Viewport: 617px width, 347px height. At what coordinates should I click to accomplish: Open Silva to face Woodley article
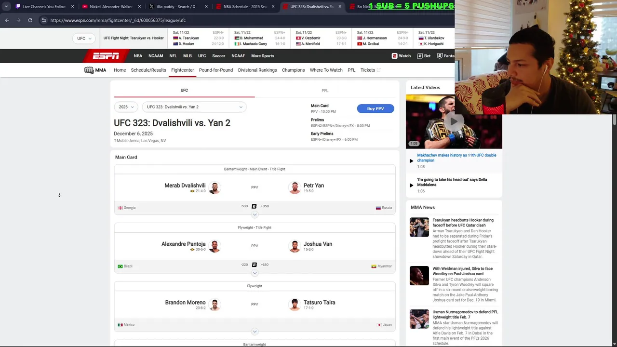[x=463, y=271]
